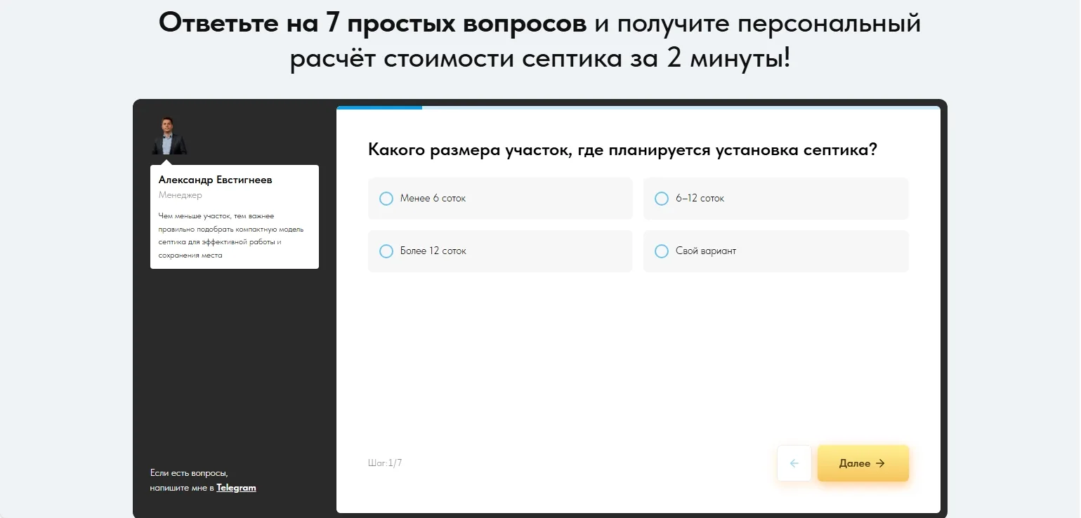Click the manager's tip about compact septic models
Image resolution: width=1081 pixels, height=518 pixels.
point(231,235)
